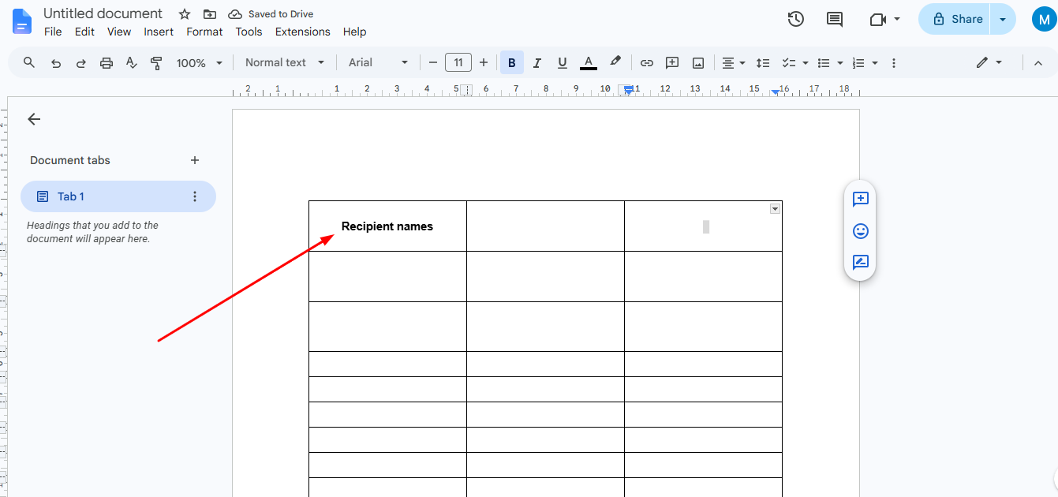Viewport: 1058px width, 497px height.
Task: Open the comments history icon
Action: 835,19
